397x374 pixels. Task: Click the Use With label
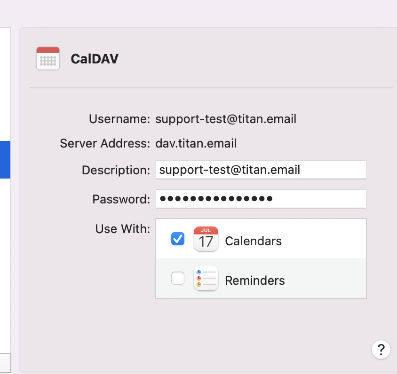coord(123,229)
